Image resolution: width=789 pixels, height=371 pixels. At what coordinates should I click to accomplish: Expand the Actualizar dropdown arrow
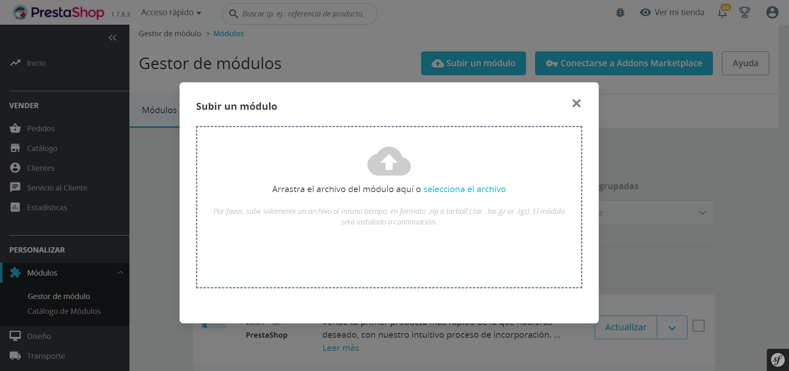point(672,327)
